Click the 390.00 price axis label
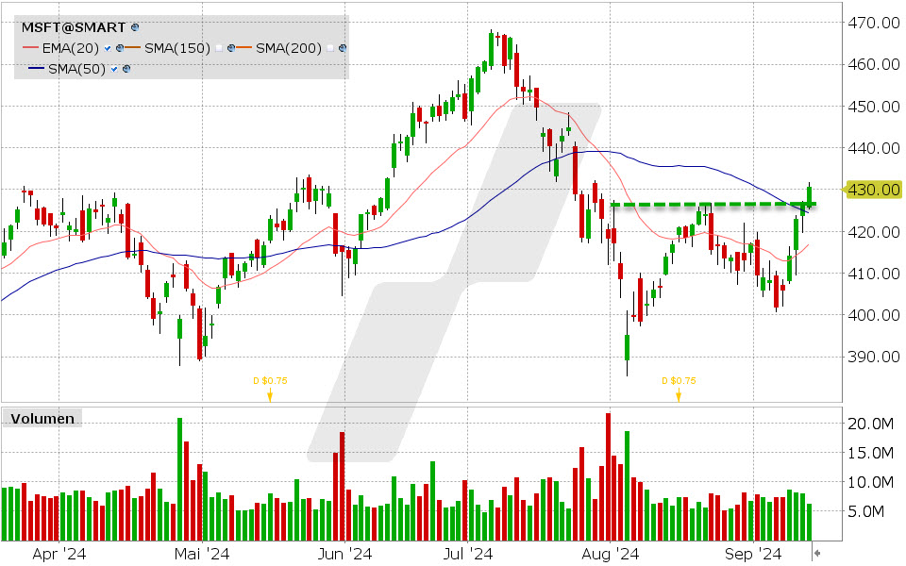This screenshot has height=566, width=906. (873, 357)
